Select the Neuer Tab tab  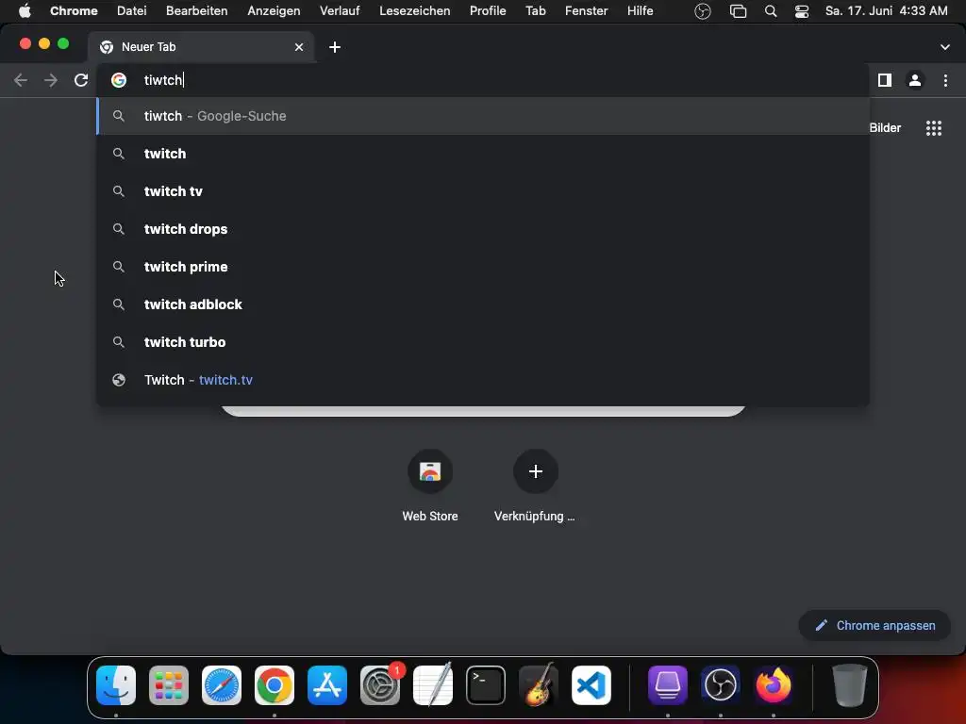click(x=202, y=47)
